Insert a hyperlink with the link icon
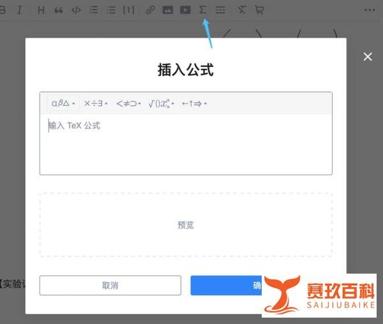383x324 pixels. (x=150, y=10)
